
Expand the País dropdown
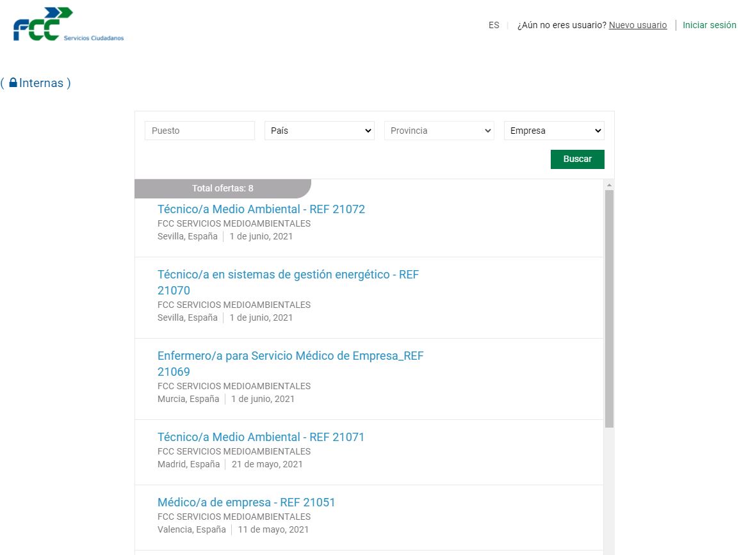(319, 131)
